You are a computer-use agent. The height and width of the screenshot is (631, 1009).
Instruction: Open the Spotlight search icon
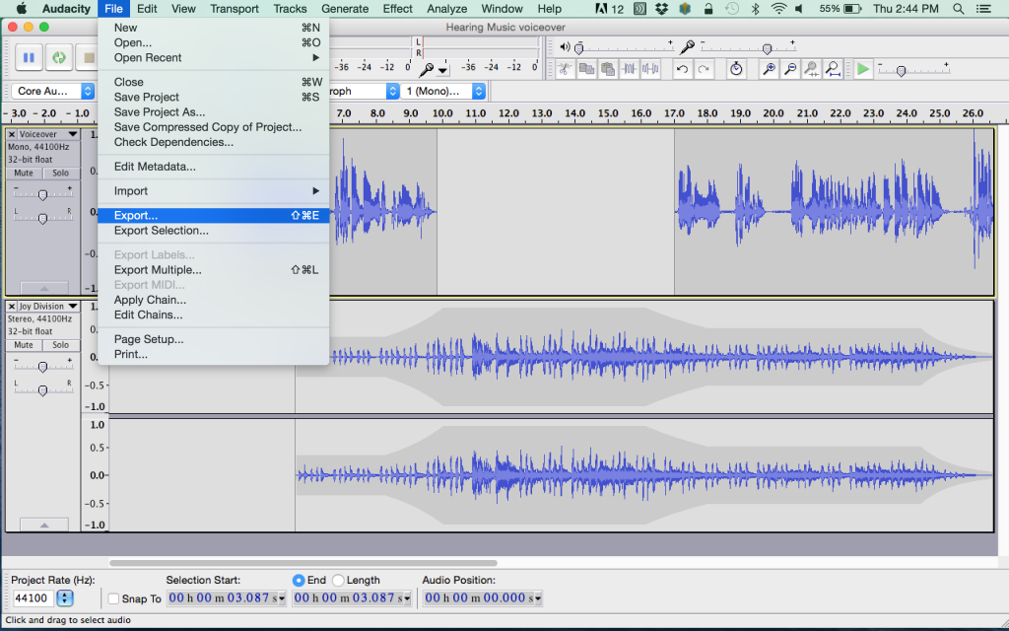point(958,9)
